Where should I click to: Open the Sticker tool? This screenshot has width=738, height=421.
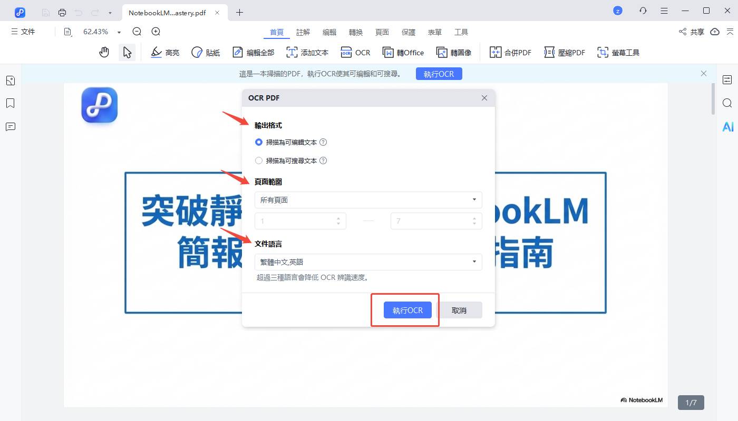pyautogui.click(x=206, y=52)
